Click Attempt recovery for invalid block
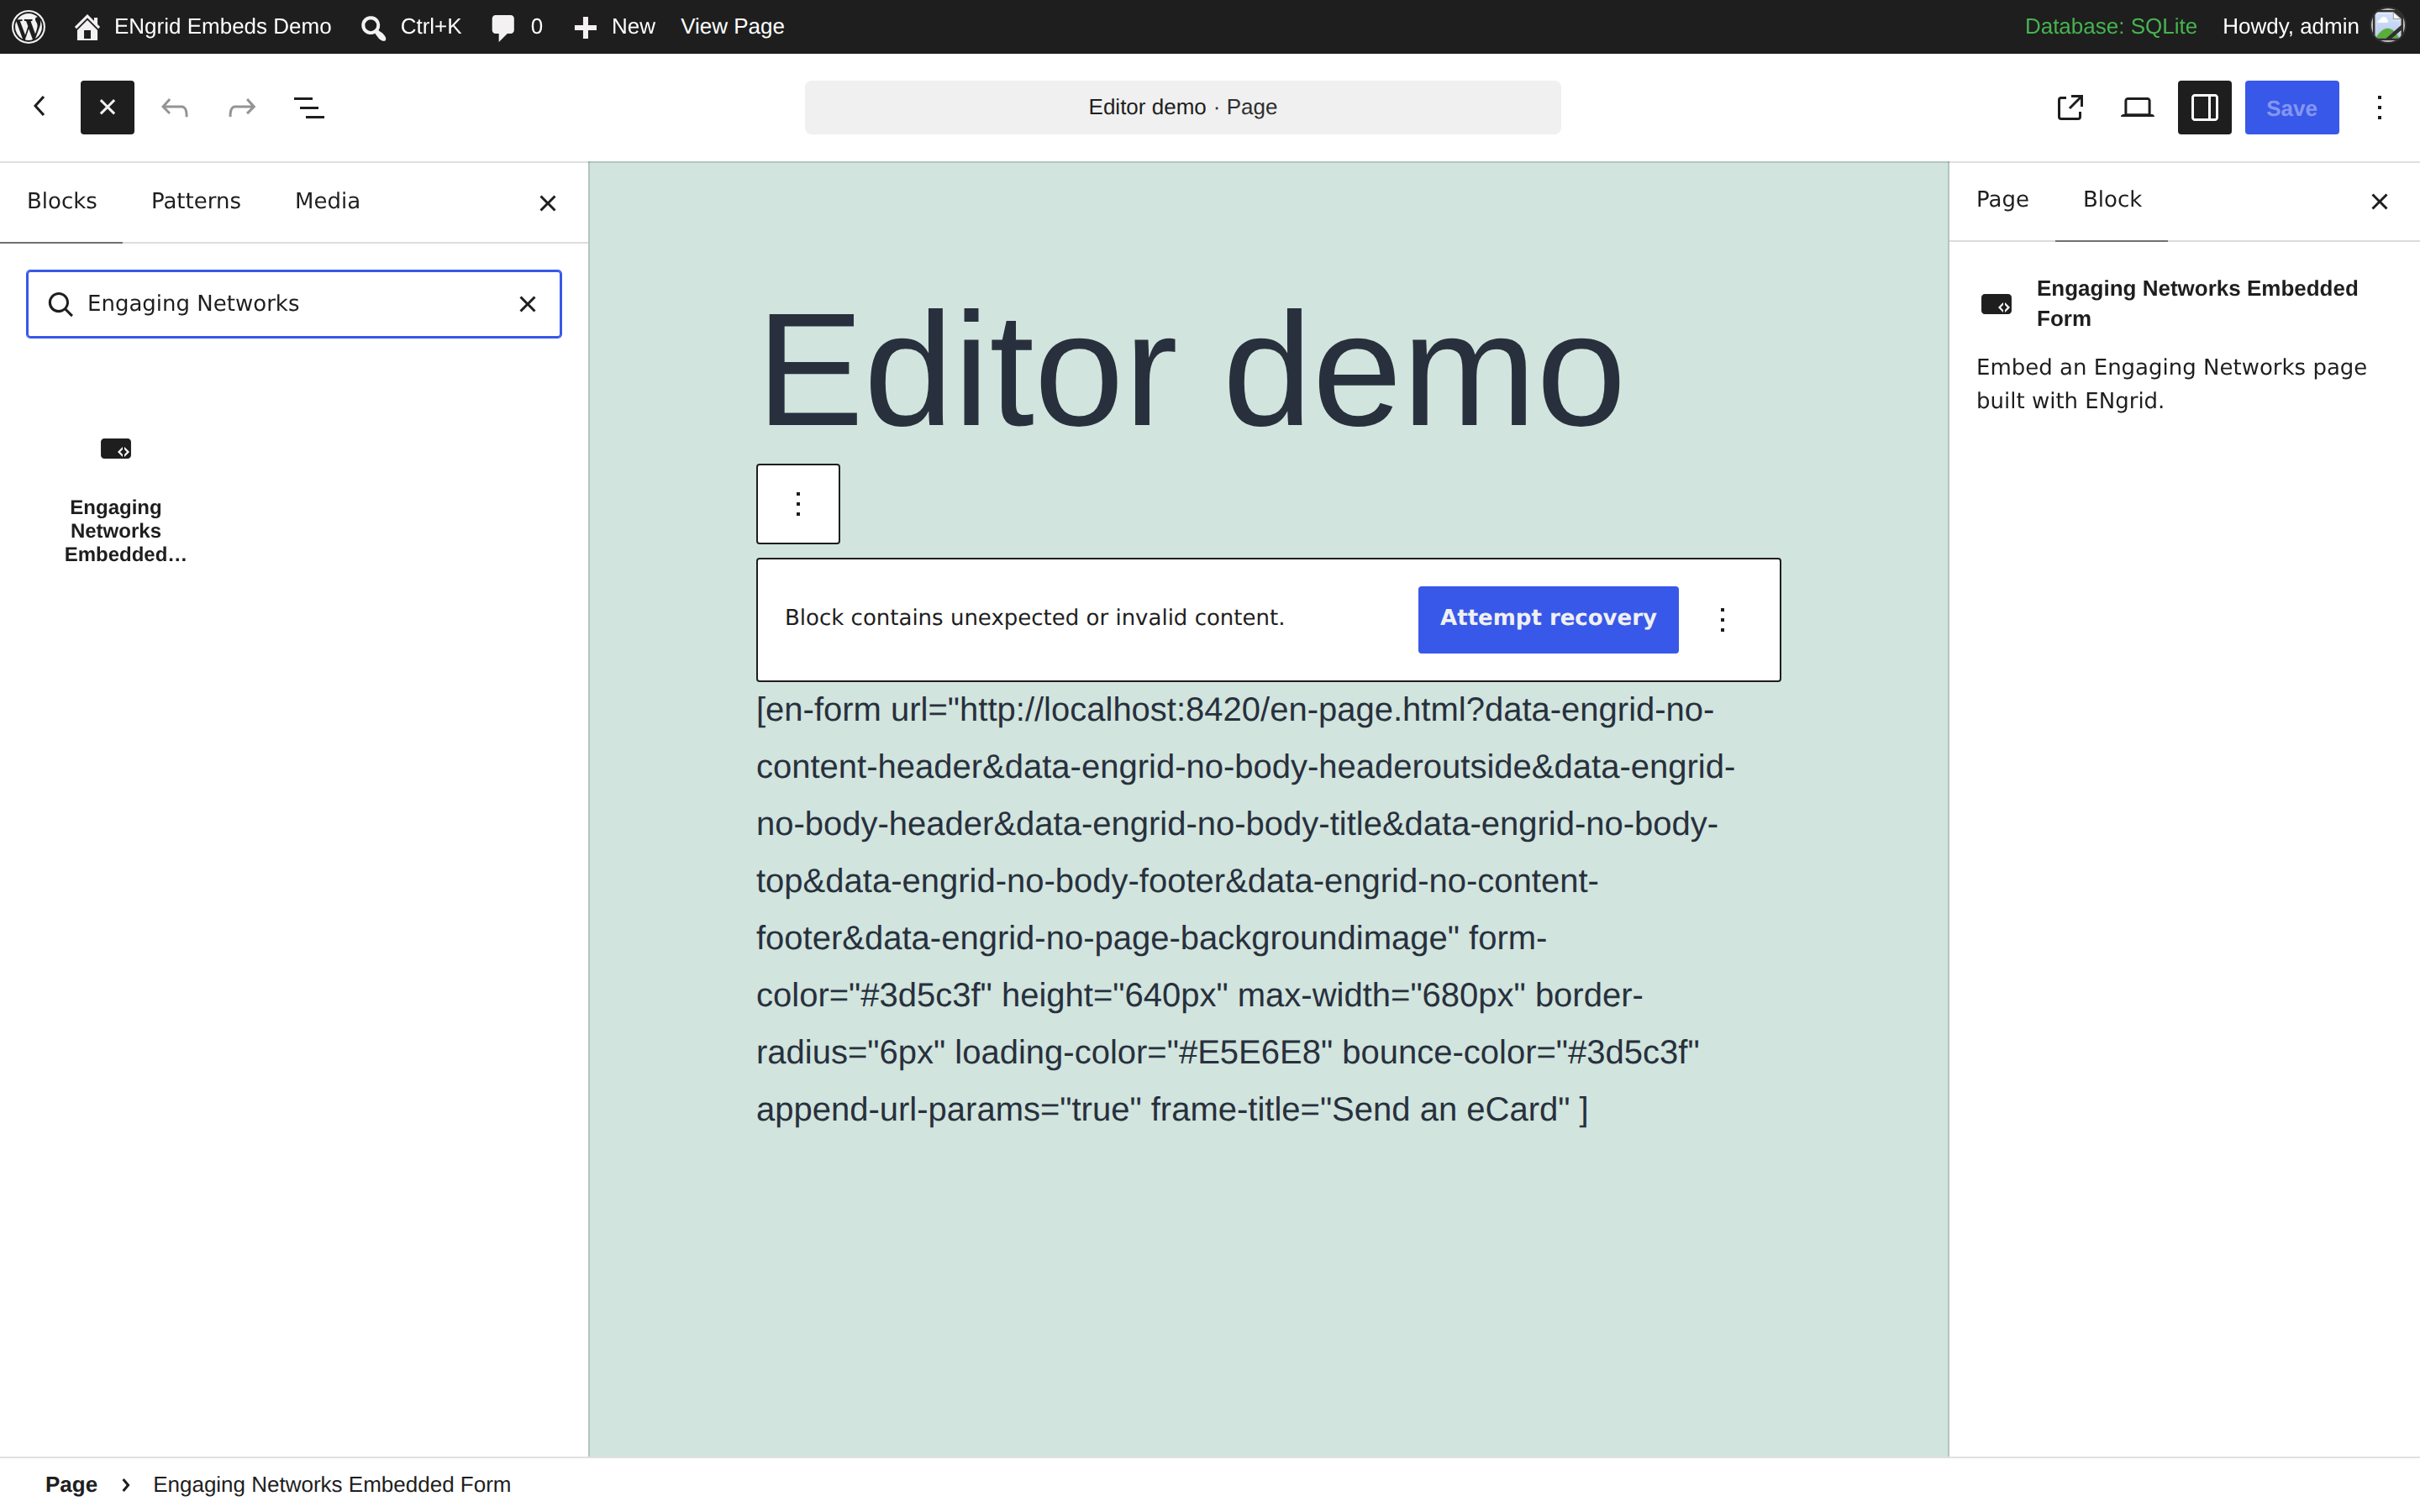This screenshot has height=1512, width=2420. click(1548, 619)
